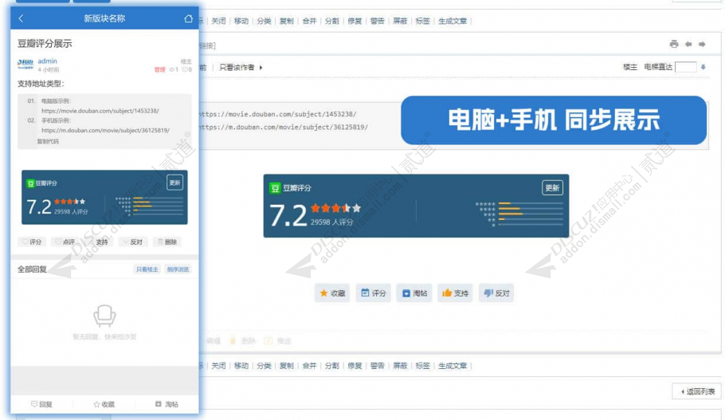The width and height of the screenshot is (725, 420).
Task: Filter replies with 只看楼主 in mobile view
Action: coord(147,269)
